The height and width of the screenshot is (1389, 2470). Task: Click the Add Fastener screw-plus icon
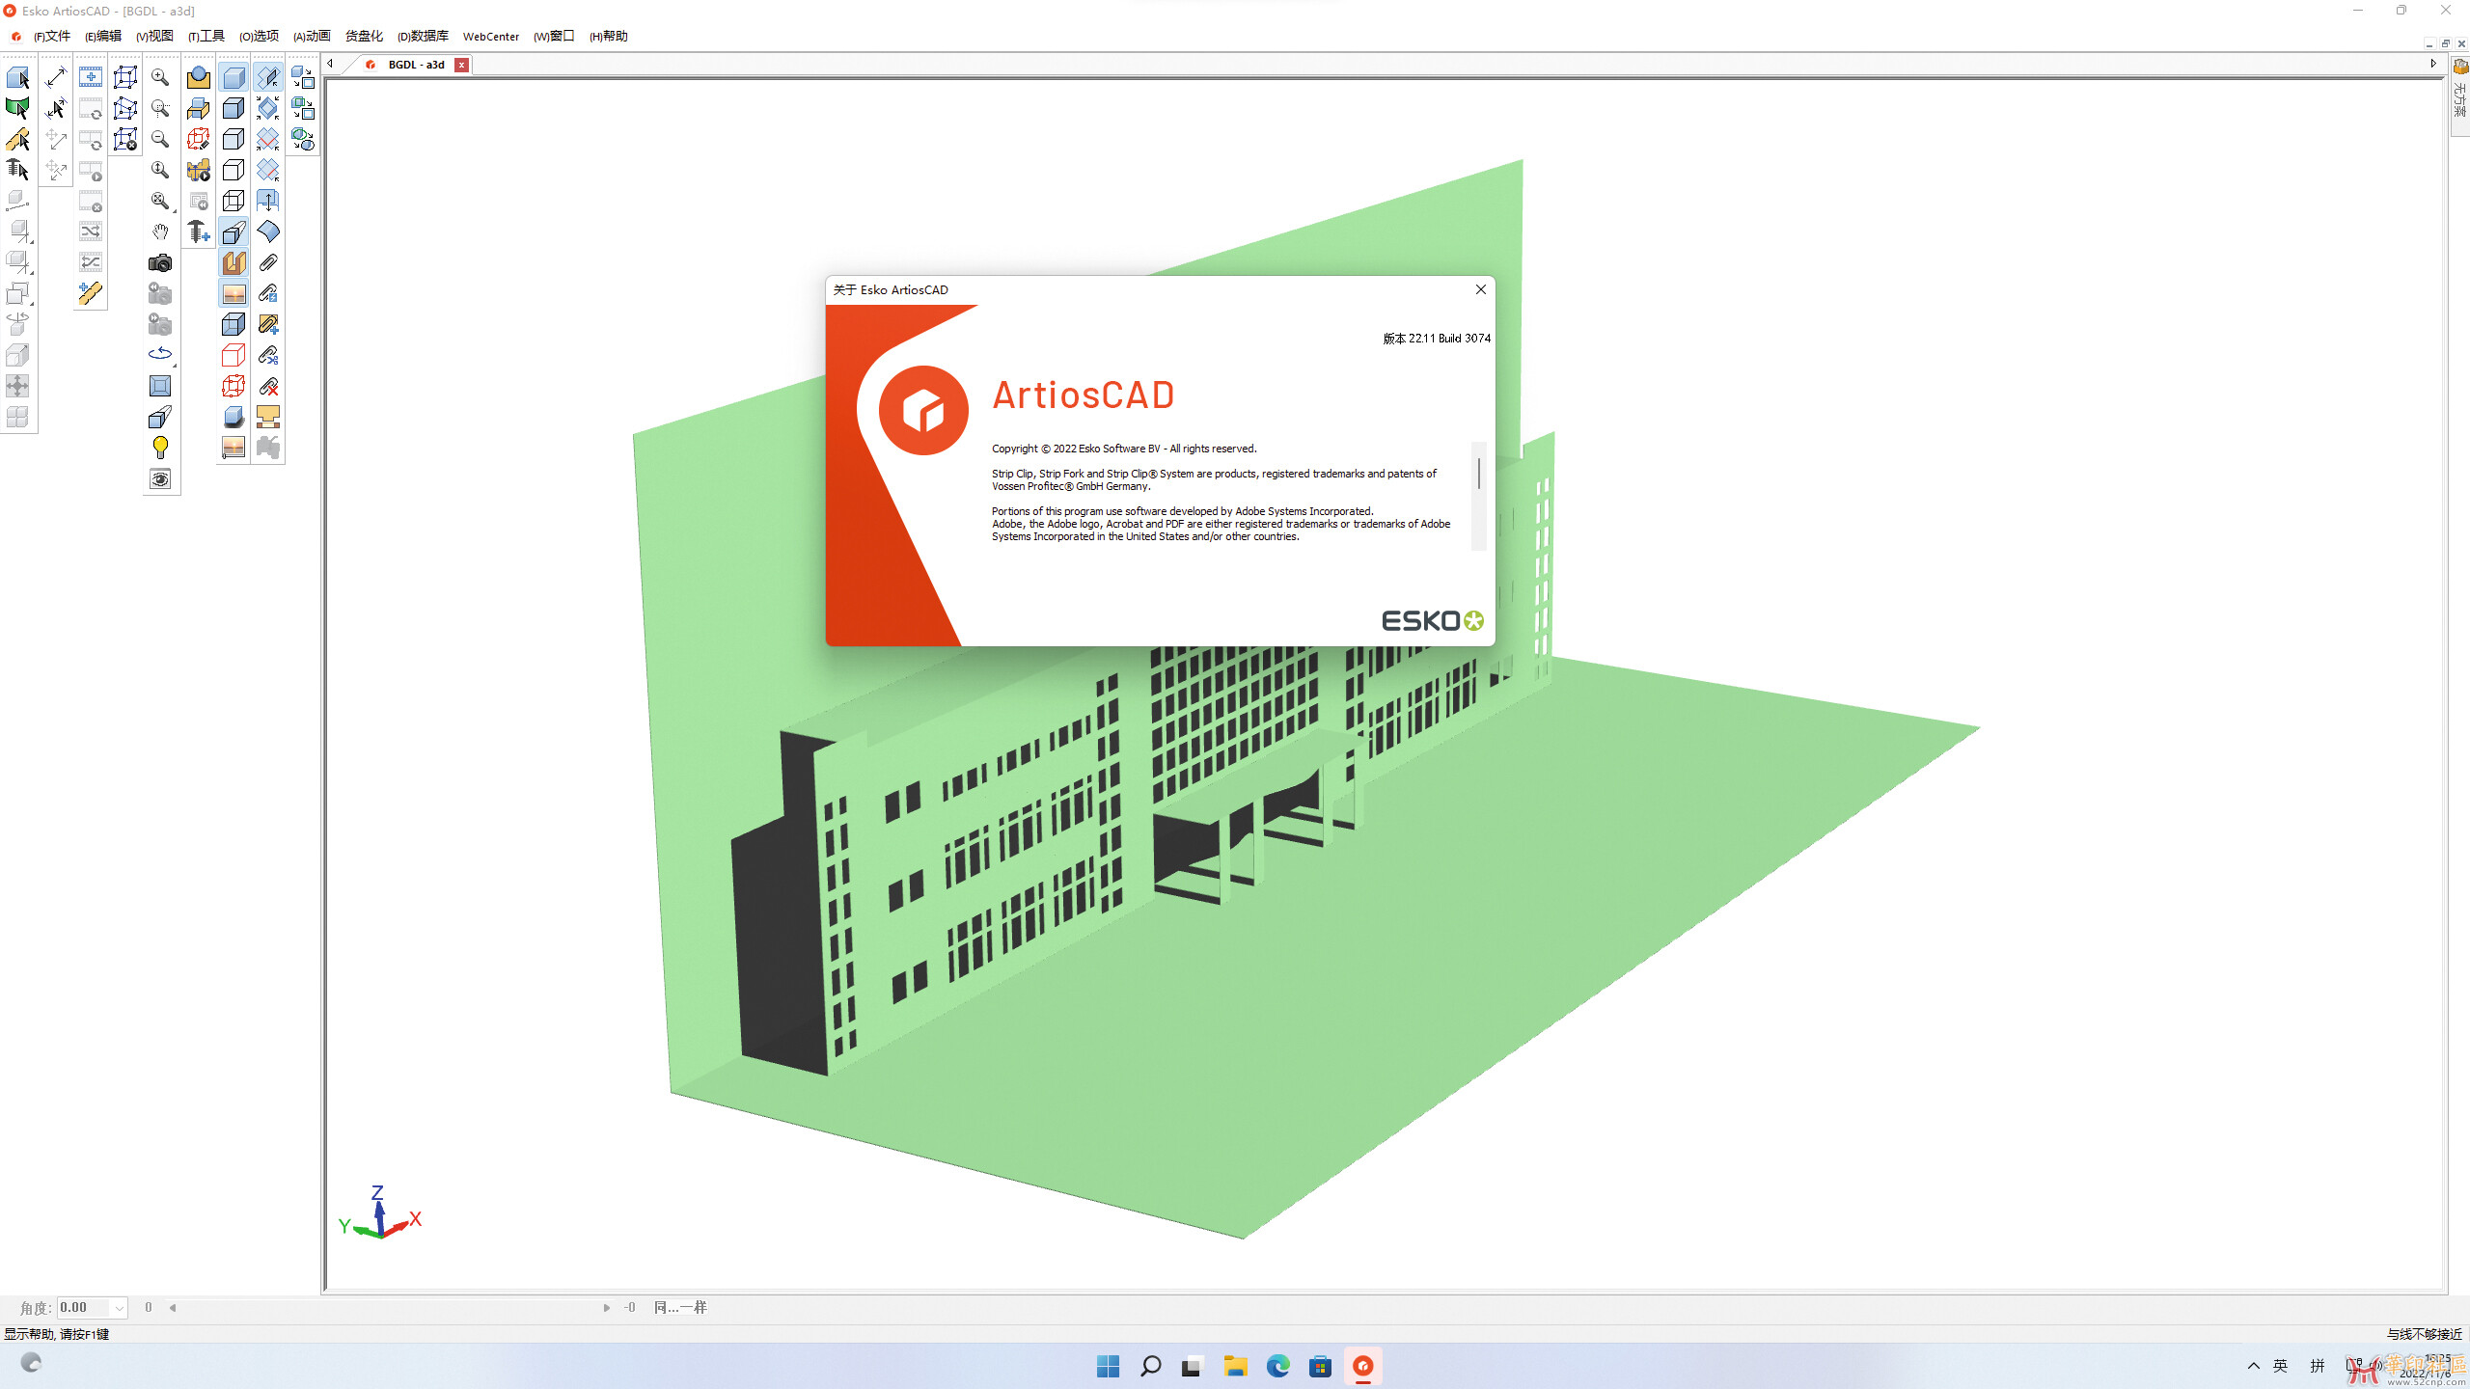199,231
